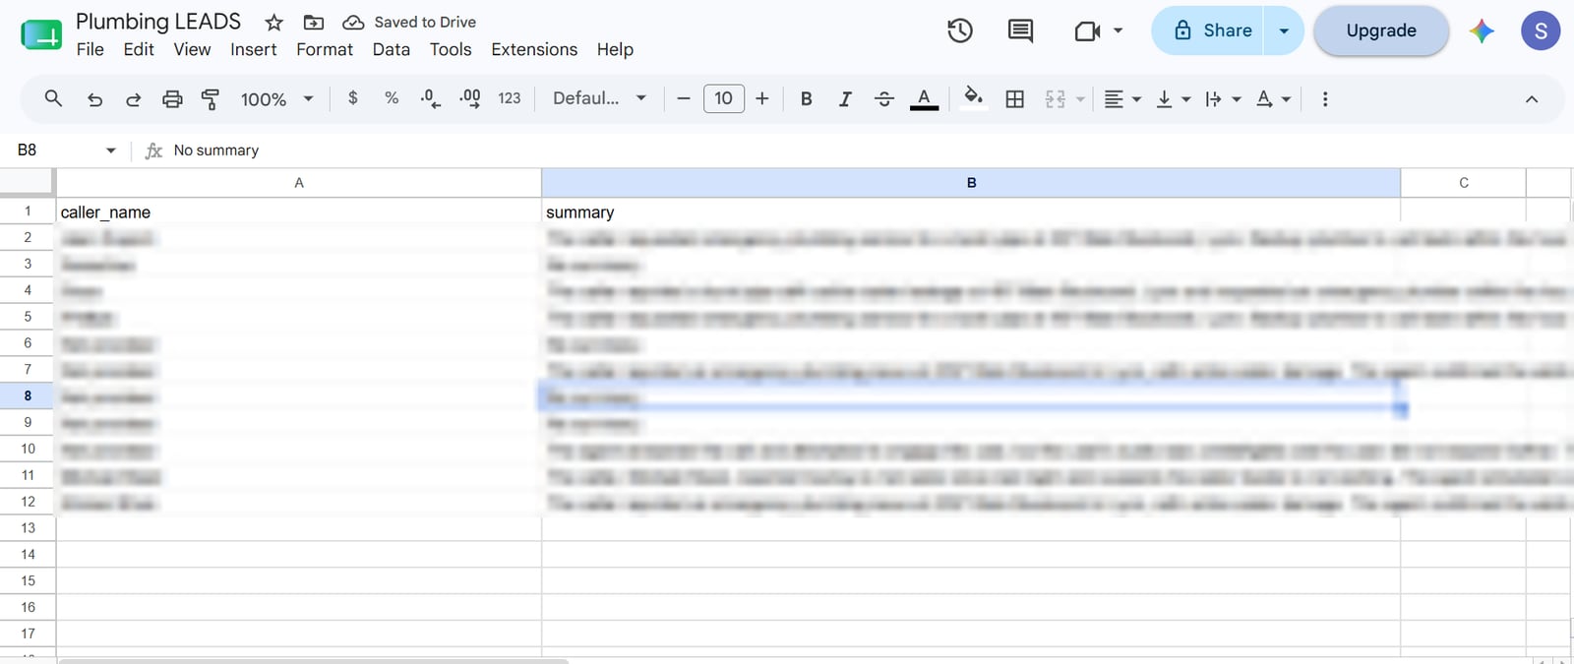This screenshot has width=1574, height=664.
Task: Print the spreadsheet
Action: click(172, 98)
